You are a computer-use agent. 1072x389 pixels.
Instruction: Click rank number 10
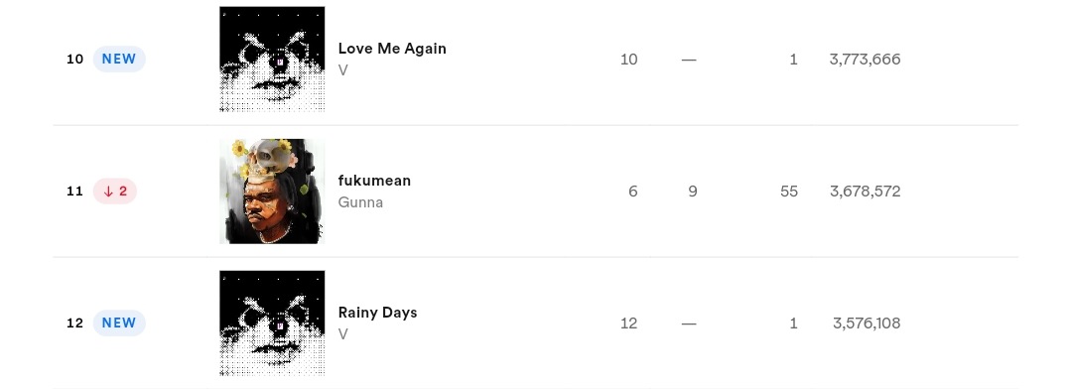74,60
